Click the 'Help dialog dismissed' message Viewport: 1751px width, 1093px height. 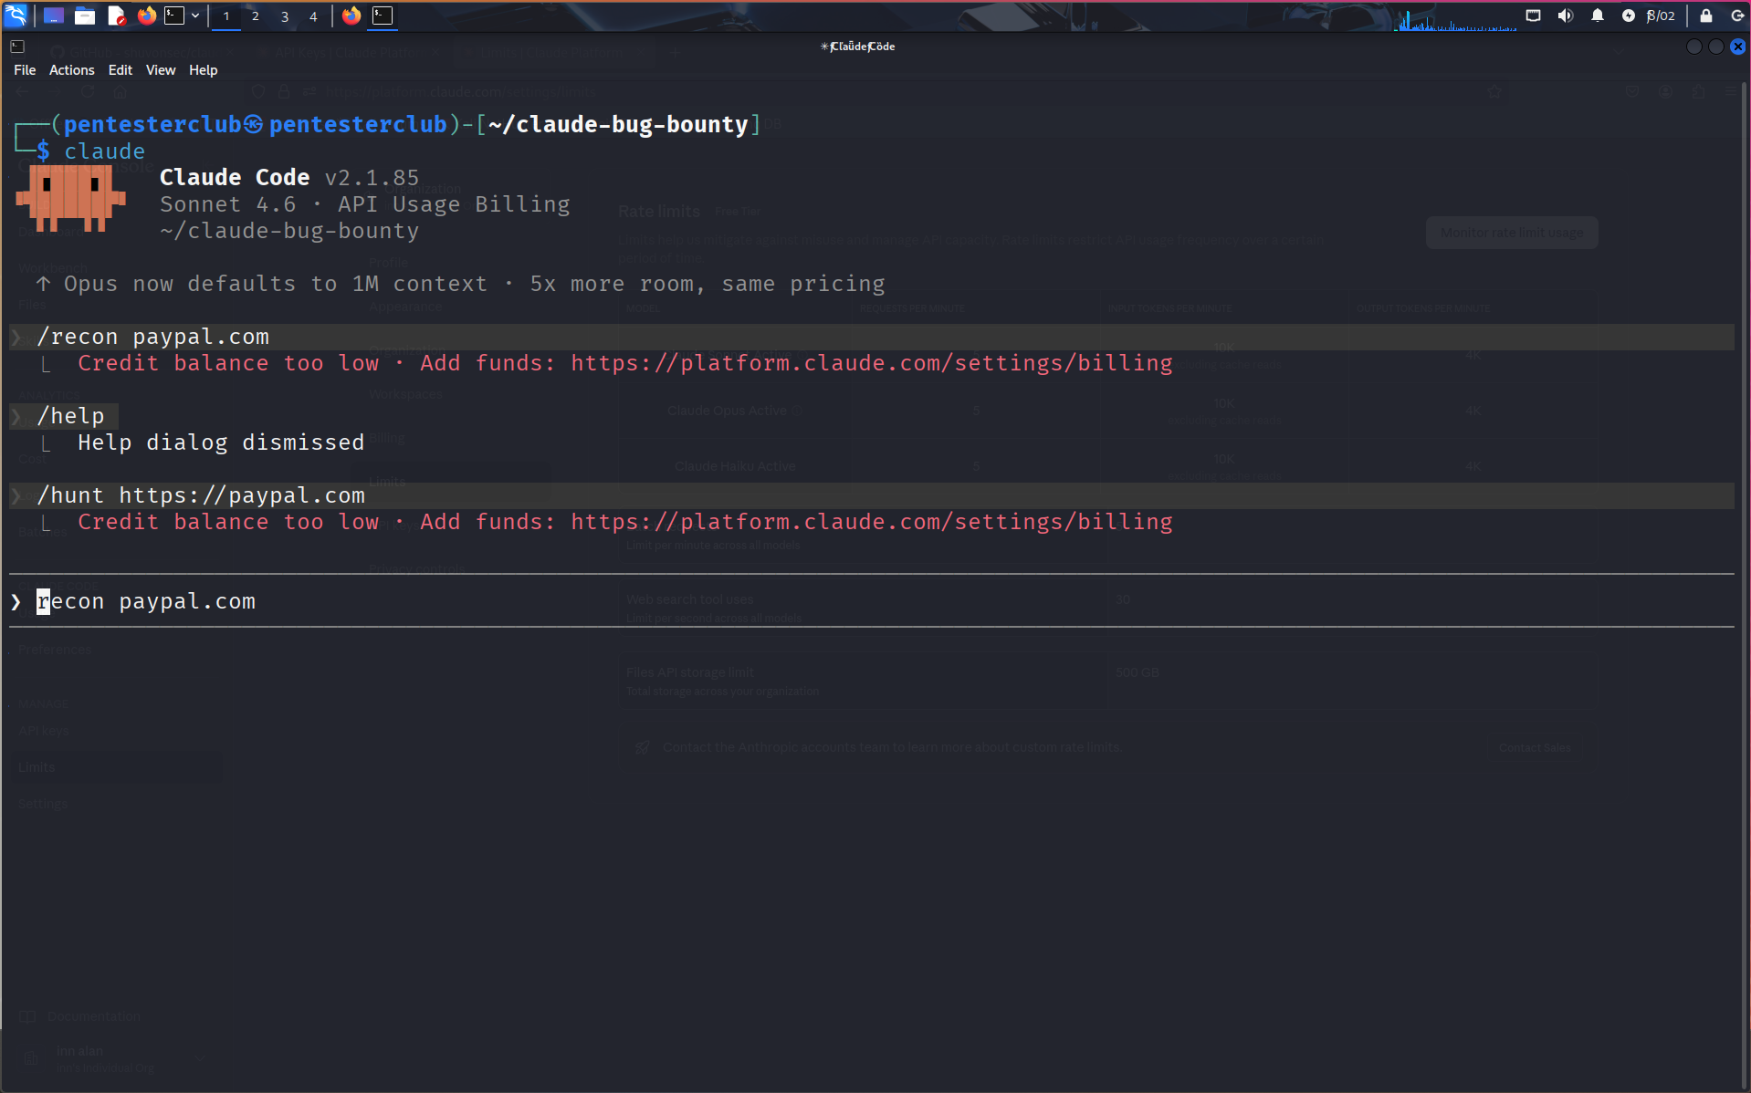point(221,442)
